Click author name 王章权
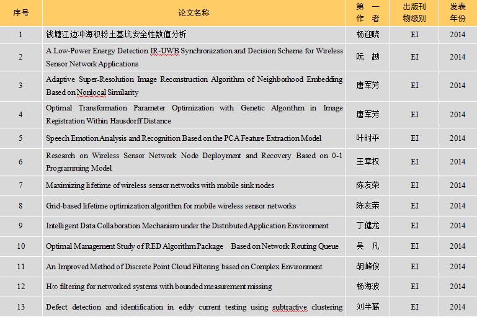The height and width of the screenshot is (317, 477). point(367,162)
